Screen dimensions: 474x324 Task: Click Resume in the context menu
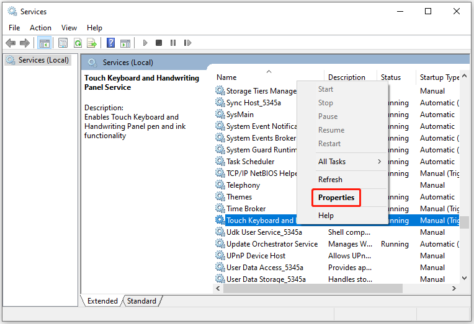[331, 130]
